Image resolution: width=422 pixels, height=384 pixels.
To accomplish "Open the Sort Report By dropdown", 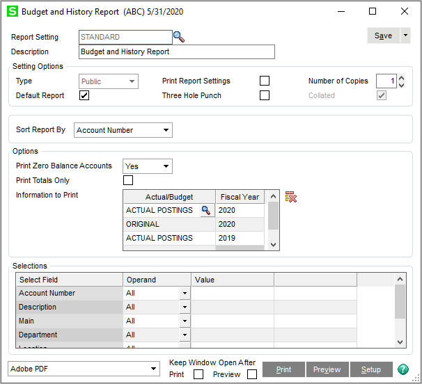I will click(x=123, y=130).
